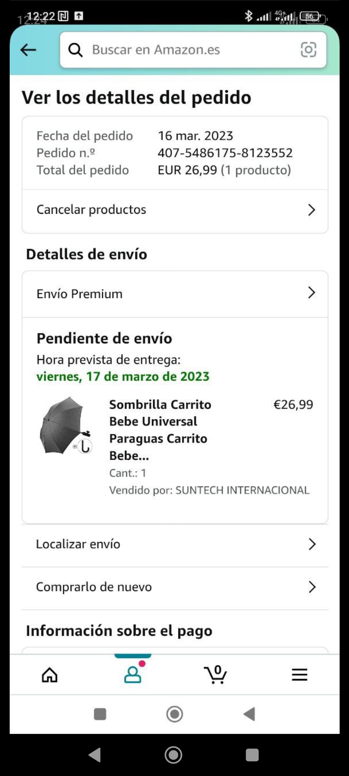This screenshot has height=776, width=349.
Task: Tap the back arrow in header
Action: [28, 50]
